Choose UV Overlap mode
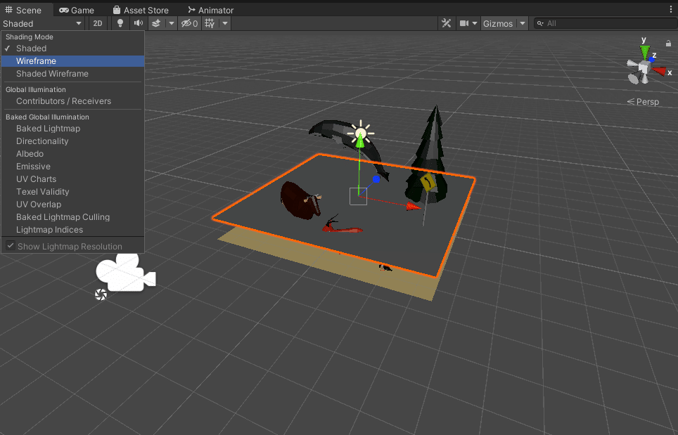The height and width of the screenshot is (435, 678). click(72, 204)
